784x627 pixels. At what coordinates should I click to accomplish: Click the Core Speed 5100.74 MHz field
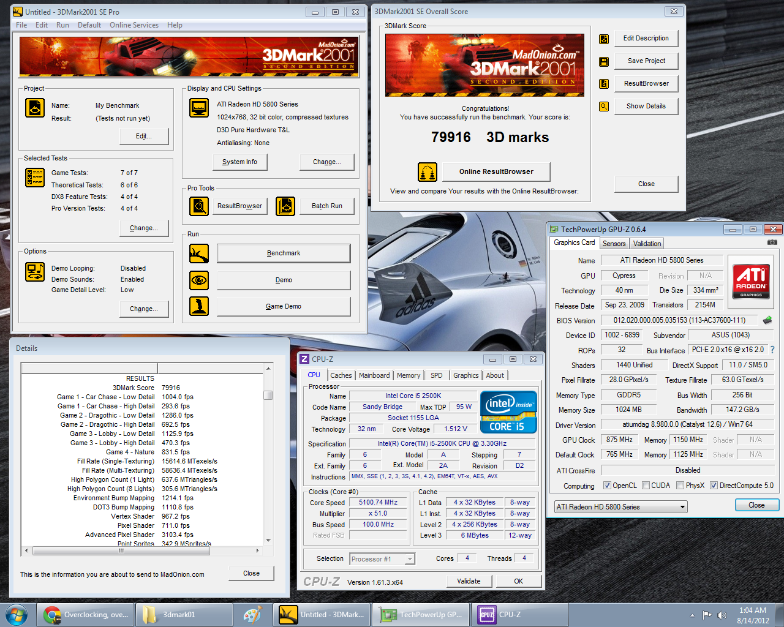pyautogui.click(x=378, y=502)
